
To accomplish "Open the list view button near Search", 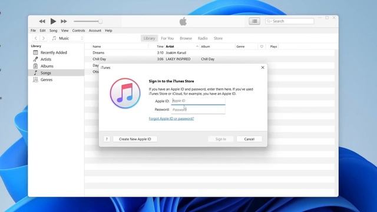I will coord(254,21).
